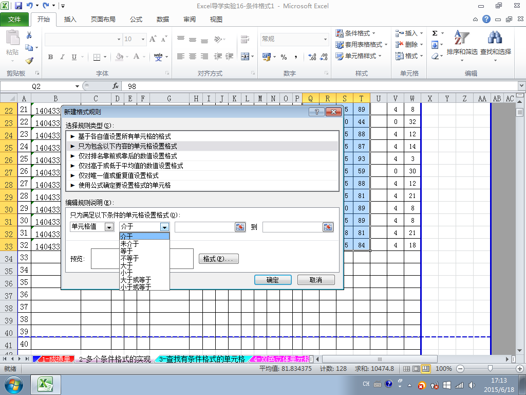
Task: Click the first value input field
Action: click(x=204, y=227)
